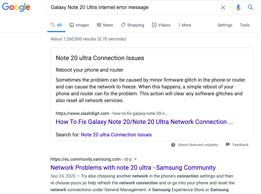Click About featured snippets text
The image size is (261, 194).
pos(198,145)
